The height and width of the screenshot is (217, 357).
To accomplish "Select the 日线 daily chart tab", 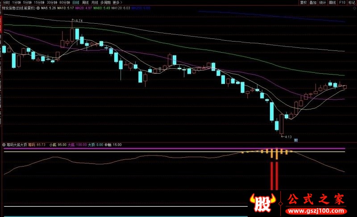I will coord(76,3).
